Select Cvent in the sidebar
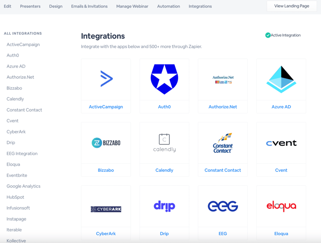Screen dimensions: 321x243 (13, 121)
